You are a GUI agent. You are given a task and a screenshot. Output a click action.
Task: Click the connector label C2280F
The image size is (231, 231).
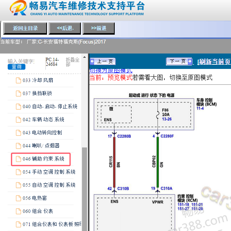coord(167,136)
